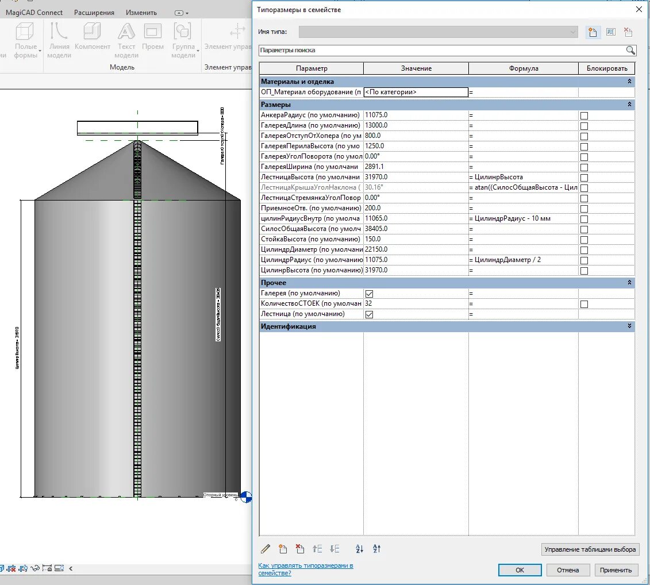The width and height of the screenshot is (650, 585).
Task: Select the Компонент tool in ribbon
Action: [92, 36]
